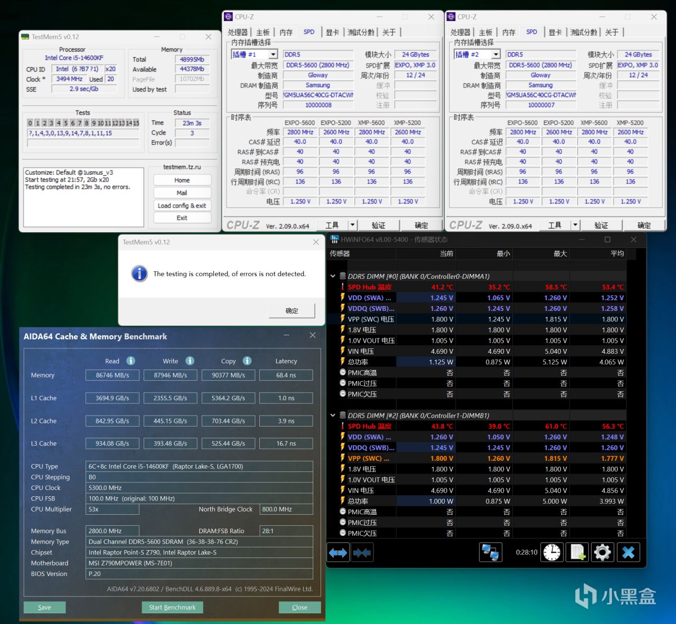Open HWiNFO network remote monitoring icon
The height and width of the screenshot is (624, 676).
click(490, 553)
